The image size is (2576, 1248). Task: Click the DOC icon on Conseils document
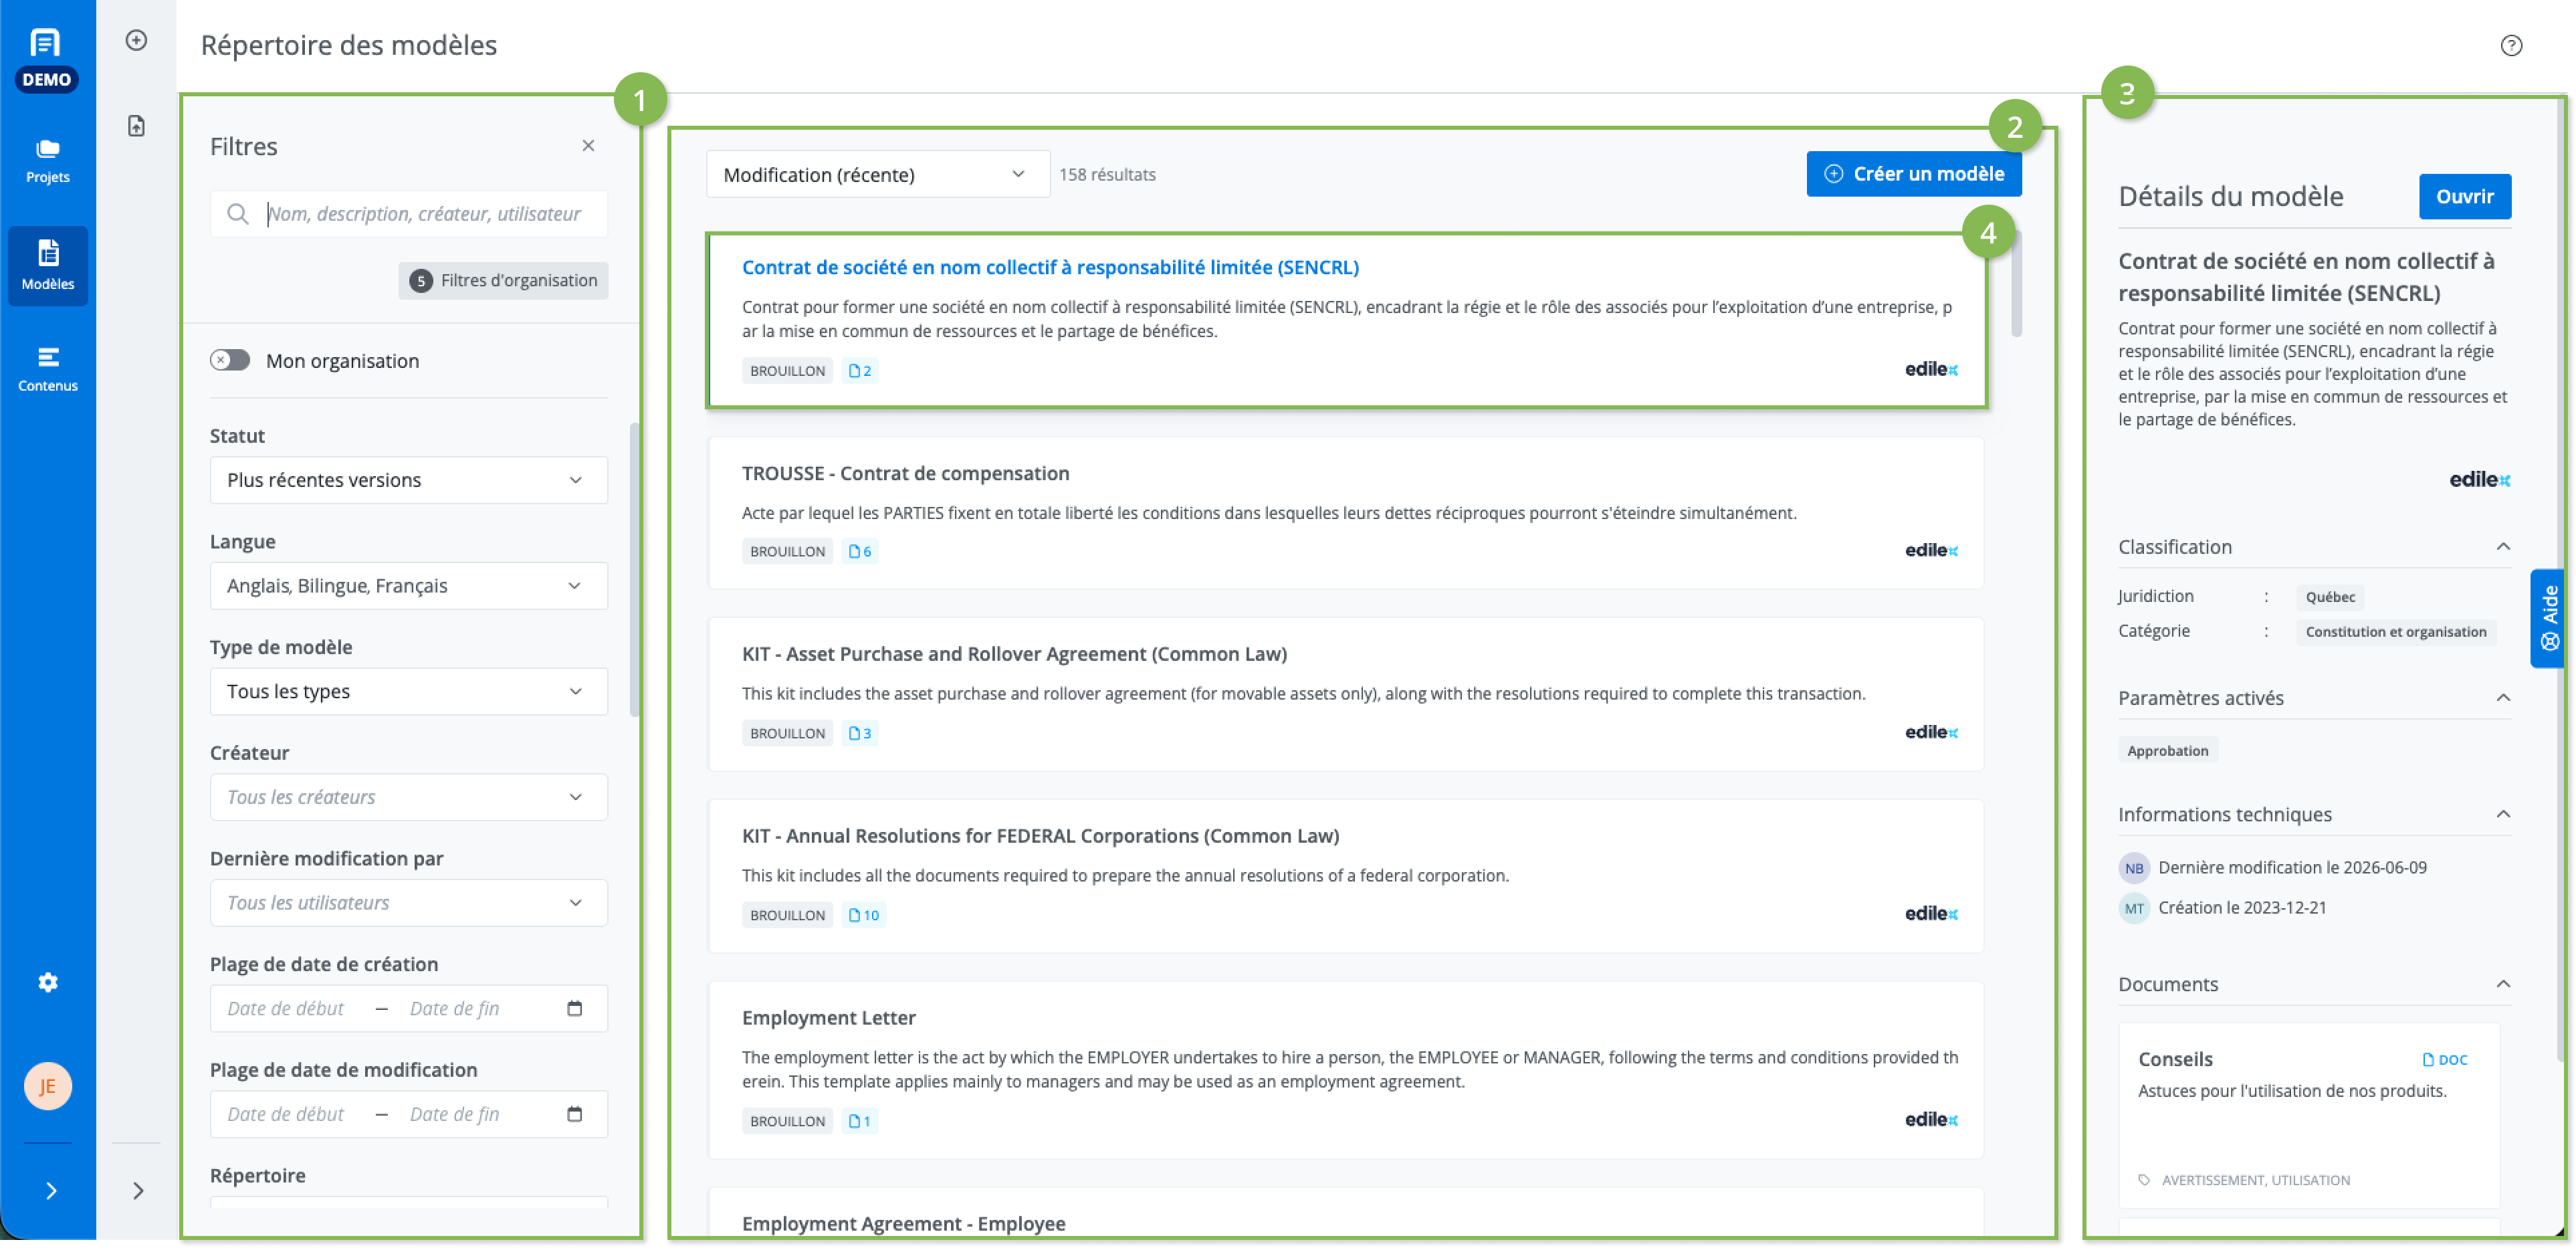click(2444, 1060)
